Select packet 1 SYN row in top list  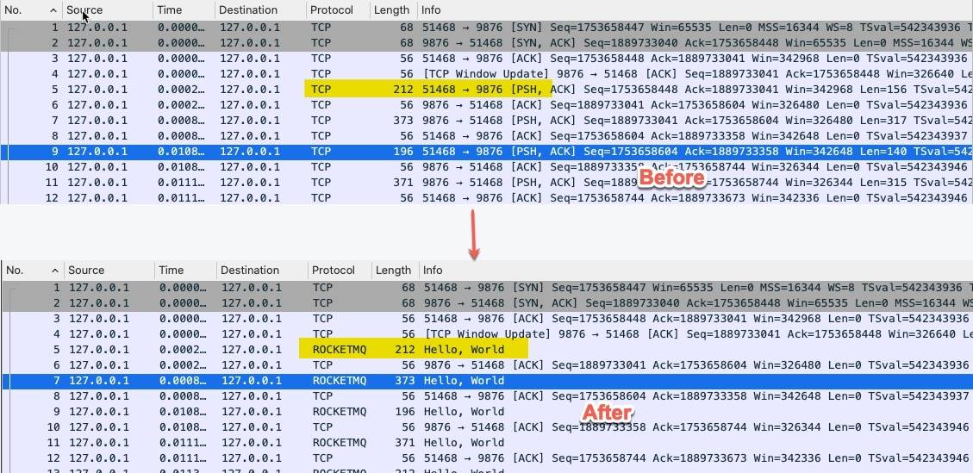486,28
